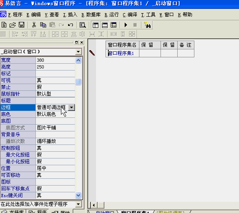This screenshot has width=239, height=213.
Task: Open the _启动窗口 component selector dropdown
Action: (78, 51)
